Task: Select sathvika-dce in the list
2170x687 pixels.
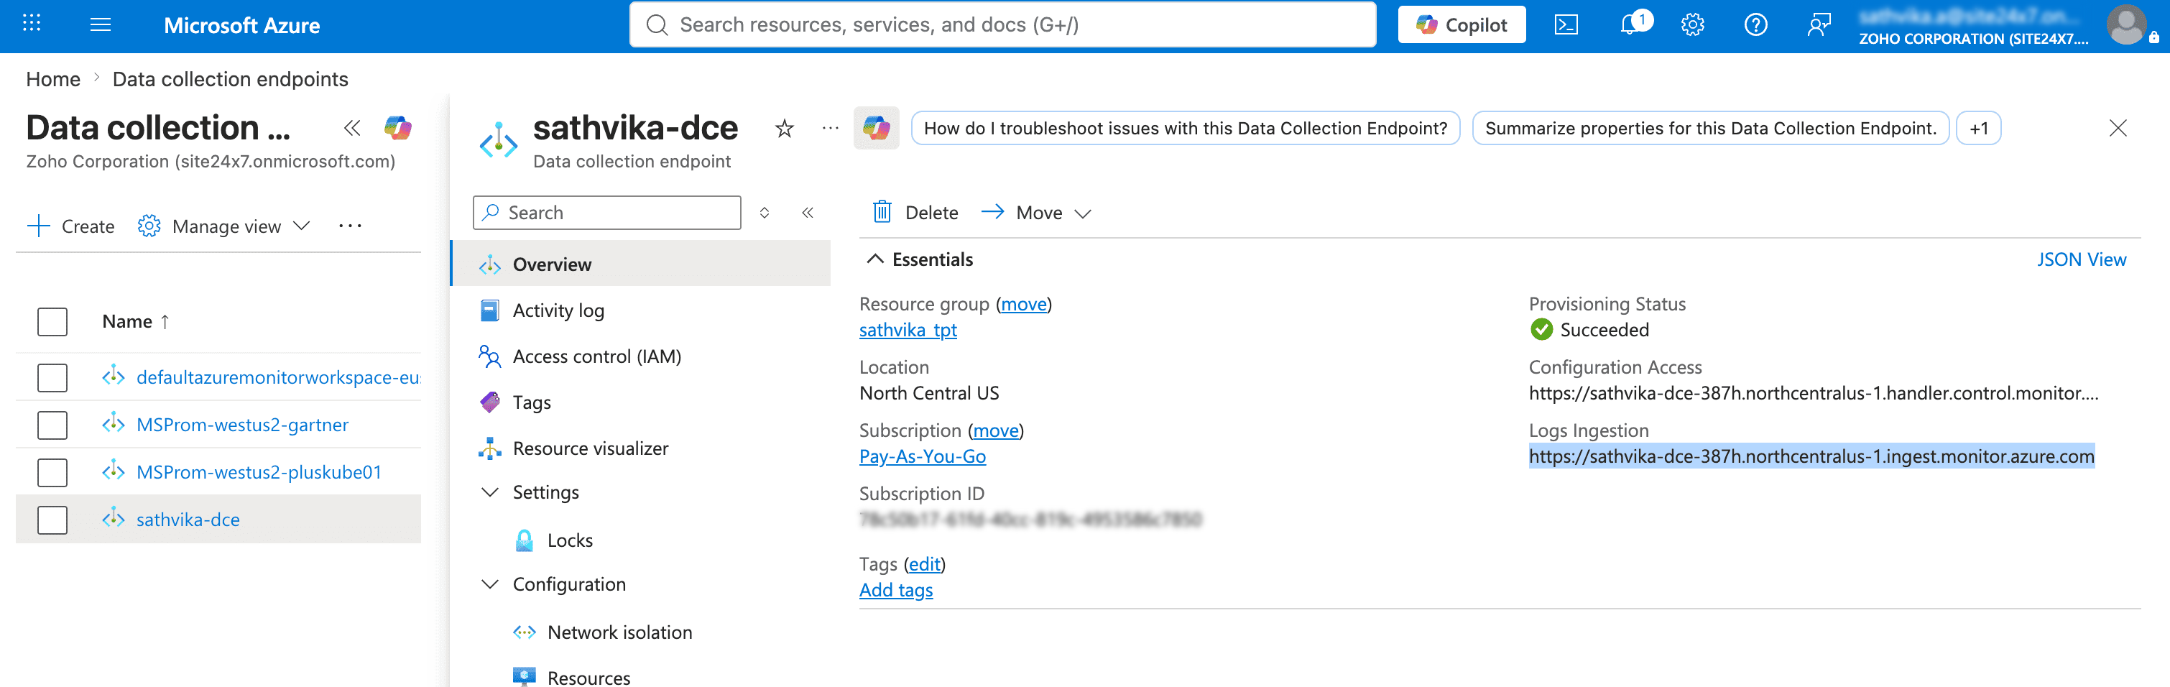Action: pyautogui.click(x=188, y=520)
